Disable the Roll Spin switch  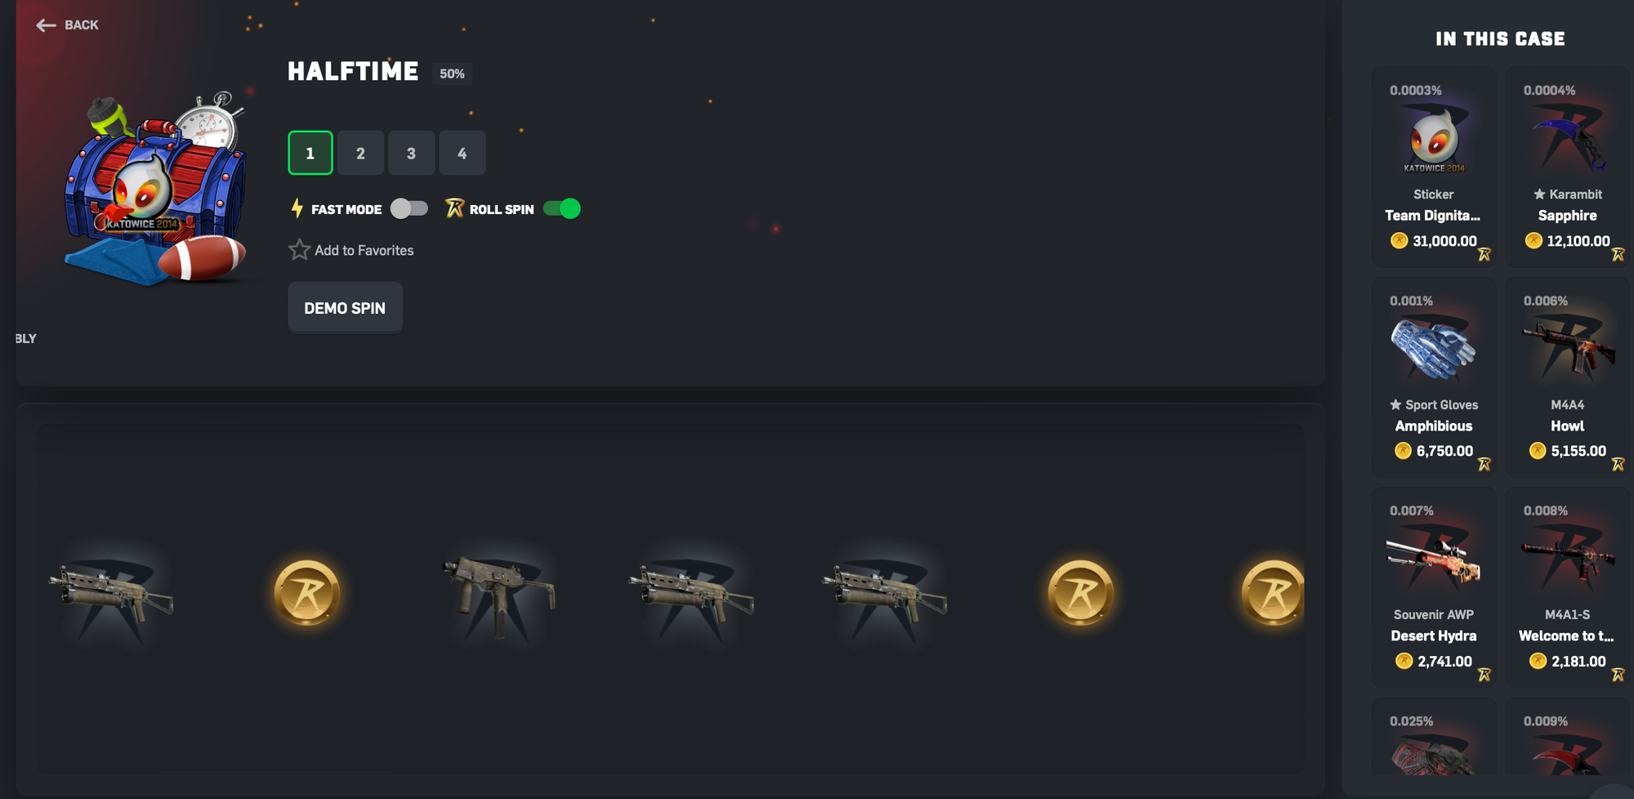pos(562,208)
